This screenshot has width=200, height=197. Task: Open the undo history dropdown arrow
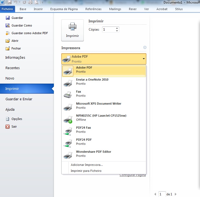(19, 2)
